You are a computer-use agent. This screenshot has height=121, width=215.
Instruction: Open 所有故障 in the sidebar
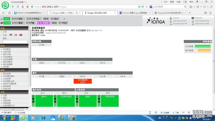tap(7, 86)
